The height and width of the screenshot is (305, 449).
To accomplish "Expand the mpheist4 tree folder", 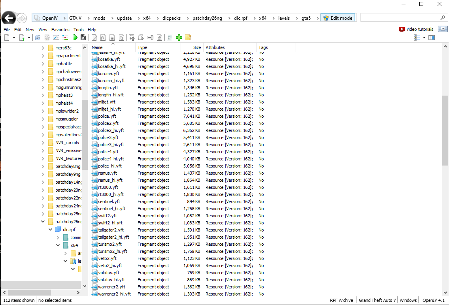I will point(43,103).
